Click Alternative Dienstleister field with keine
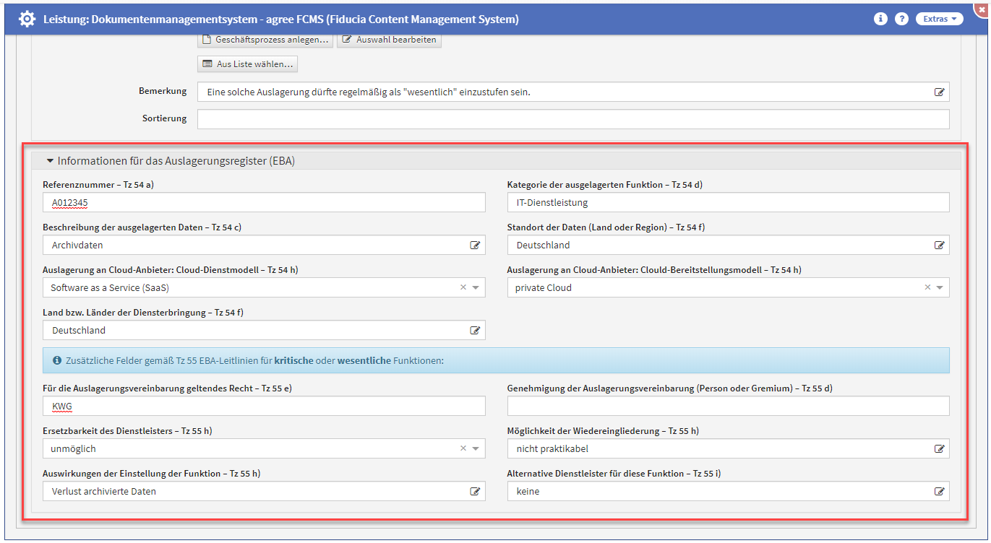Screen dimensions: 991x543 [x=729, y=491]
